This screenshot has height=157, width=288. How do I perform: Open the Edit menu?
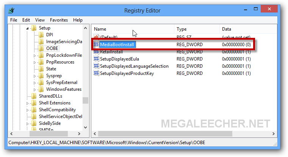coord(26,20)
